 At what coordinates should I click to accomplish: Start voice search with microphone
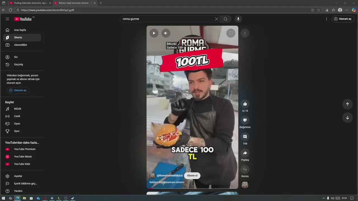pyautogui.click(x=238, y=19)
